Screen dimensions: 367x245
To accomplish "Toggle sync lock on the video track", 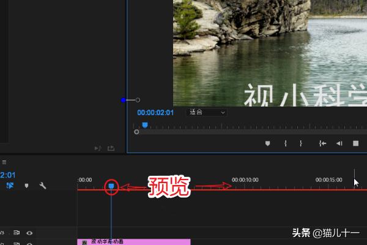I will pyautogui.click(x=17, y=233).
